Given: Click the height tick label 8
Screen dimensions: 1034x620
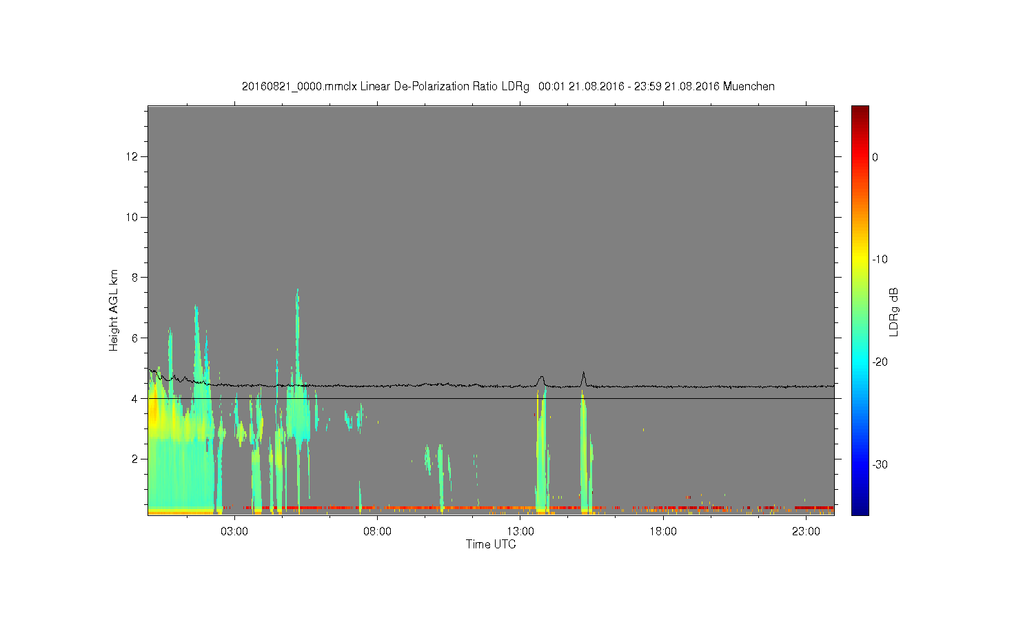Looking at the screenshot, I should [x=136, y=278].
